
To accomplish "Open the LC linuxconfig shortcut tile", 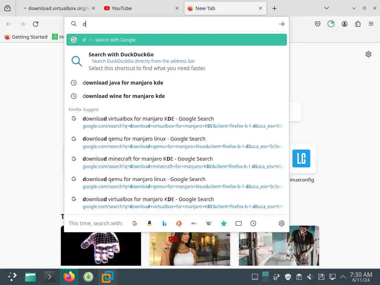I will click(301, 158).
